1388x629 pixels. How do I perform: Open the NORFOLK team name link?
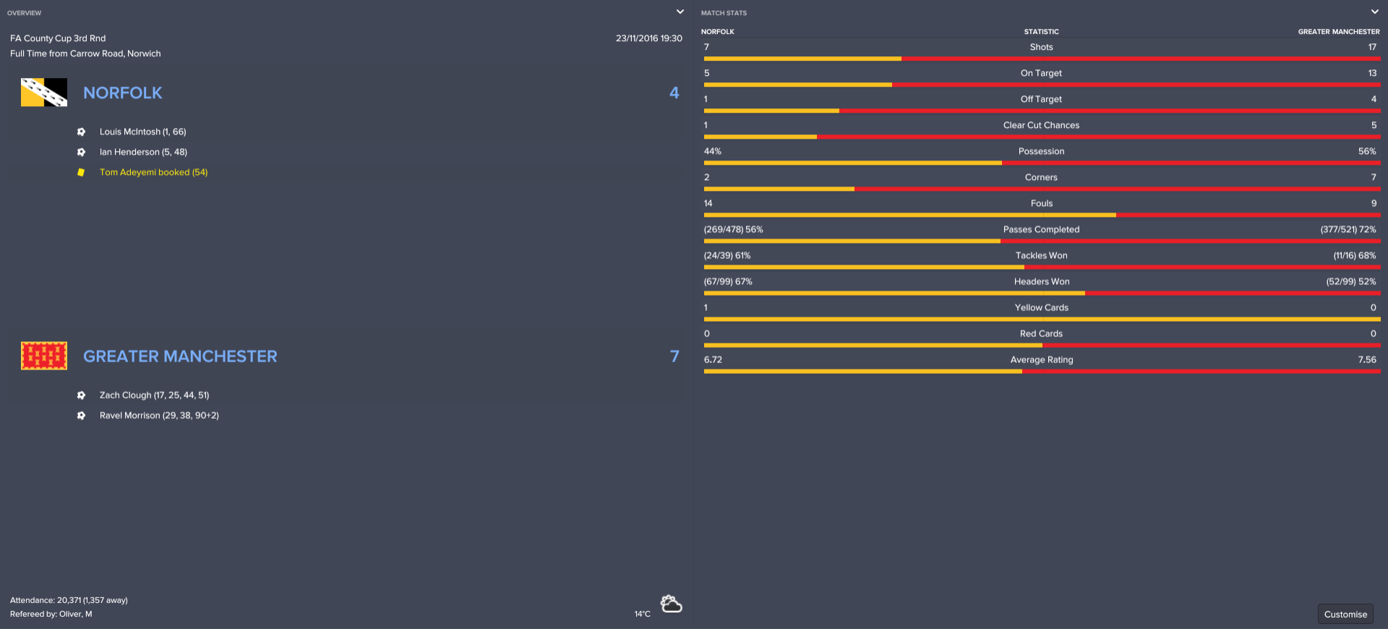click(123, 93)
